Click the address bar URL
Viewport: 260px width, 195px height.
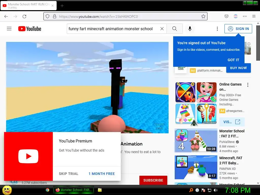pyautogui.click(x=98, y=17)
